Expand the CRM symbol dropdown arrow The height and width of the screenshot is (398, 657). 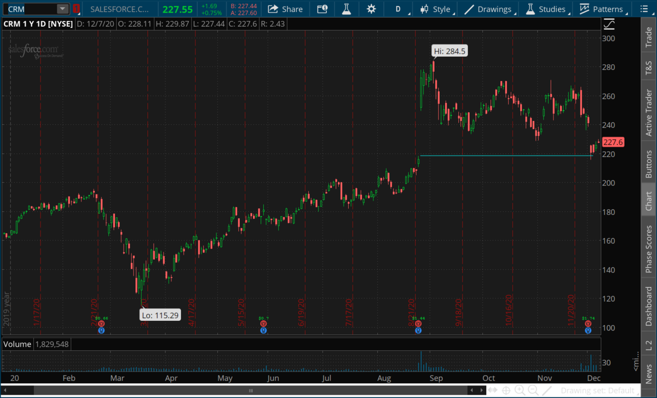(62, 9)
